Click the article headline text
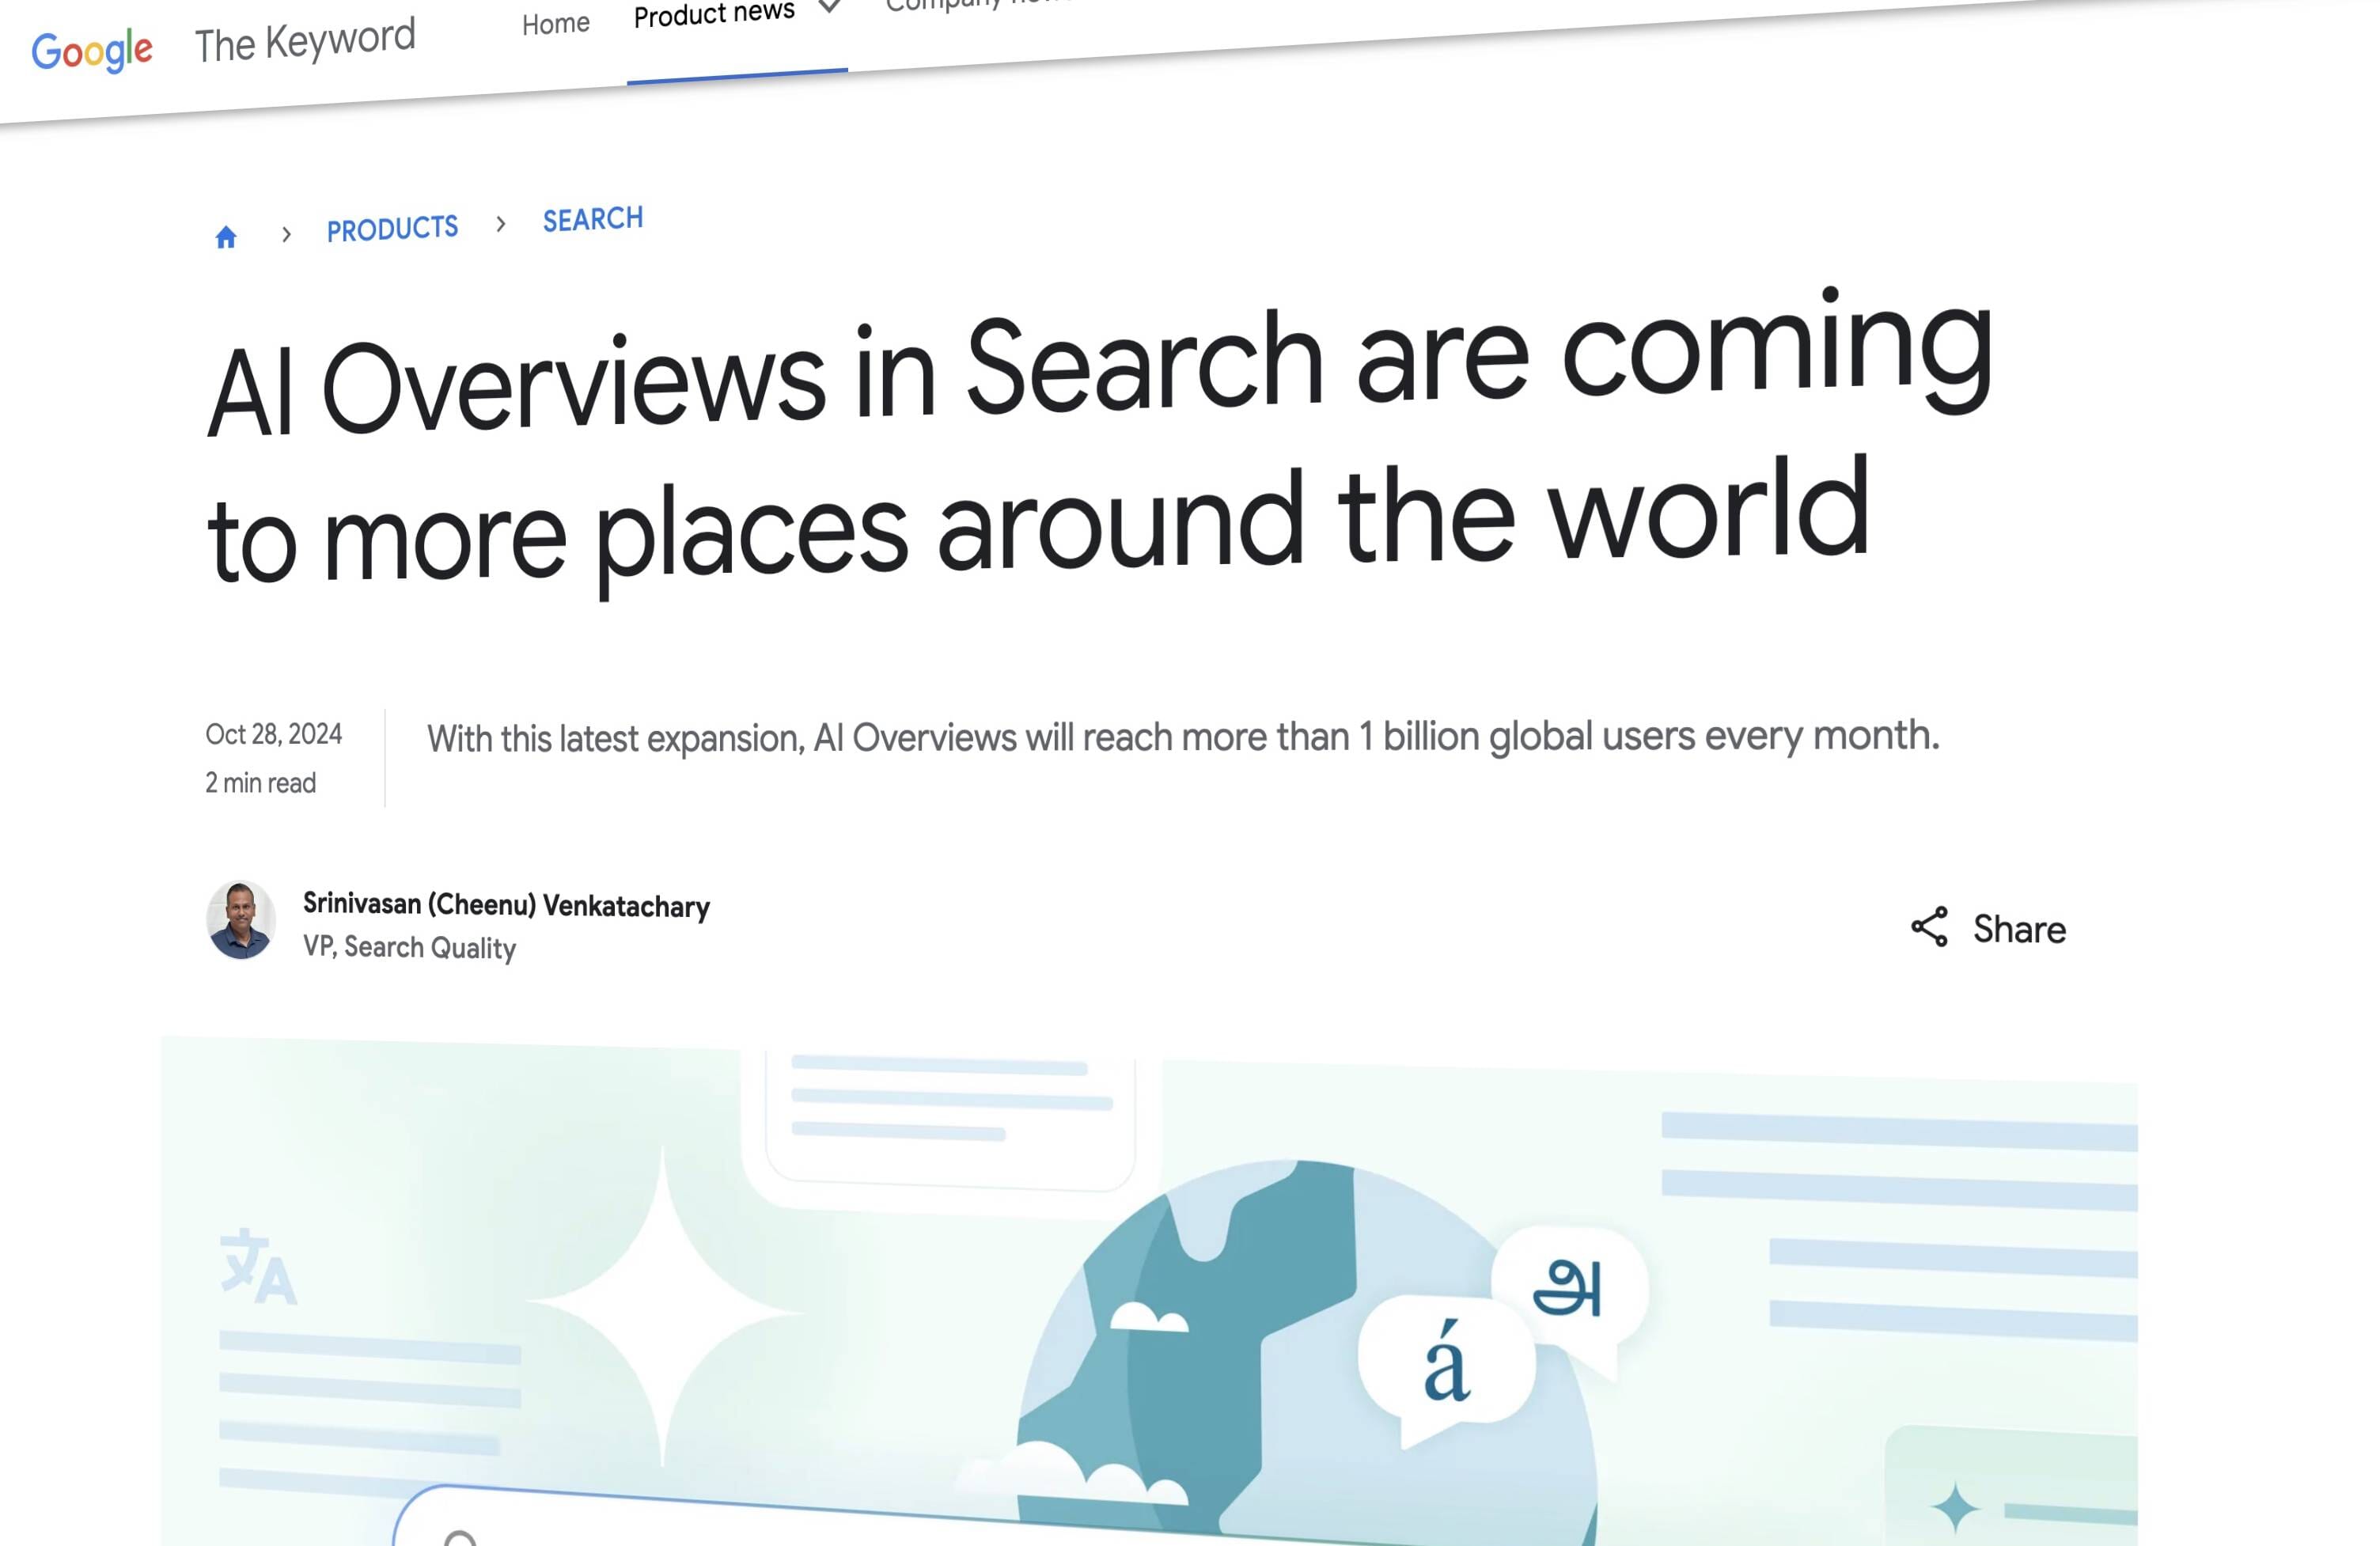Screen dimensions: 2380x1546 point(1099,443)
